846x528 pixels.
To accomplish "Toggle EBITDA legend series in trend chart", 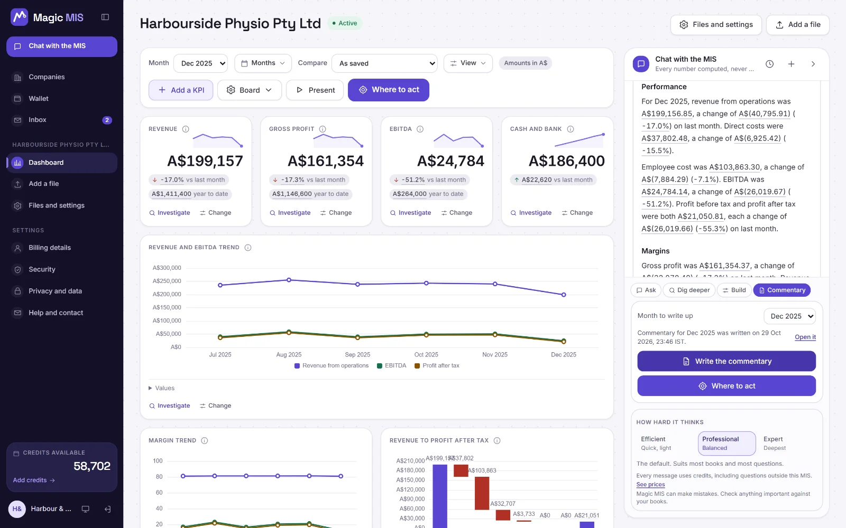I will point(391,365).
